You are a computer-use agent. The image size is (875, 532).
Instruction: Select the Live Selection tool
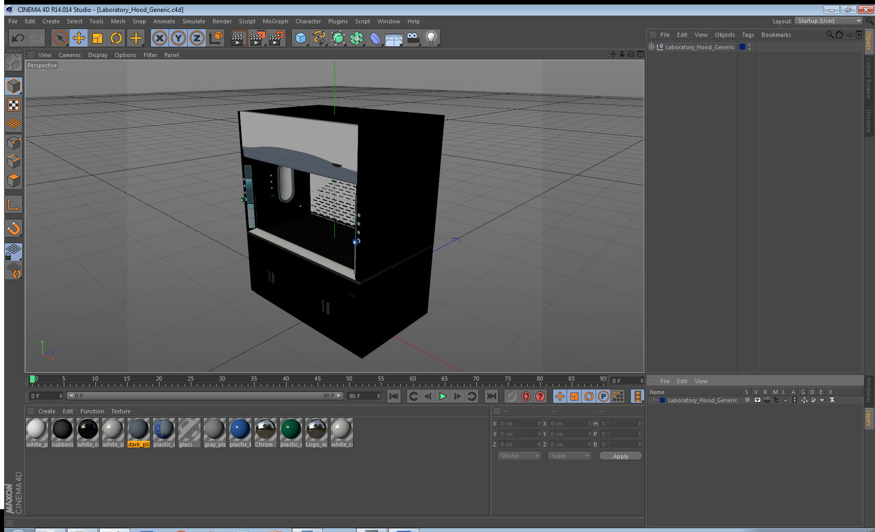tap(60, 38)
